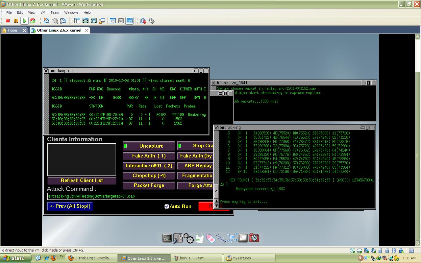The width and height of the screenshot is (421, 263).
Task: Launch terminal from the guest dock
Action: point(167,238)
